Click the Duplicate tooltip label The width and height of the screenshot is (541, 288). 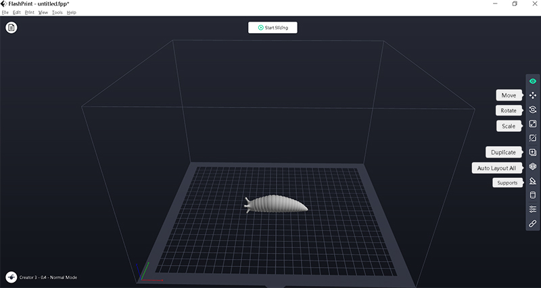(503, 152)
